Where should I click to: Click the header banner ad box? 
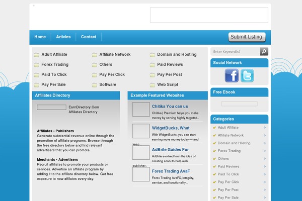coord(209,15)
